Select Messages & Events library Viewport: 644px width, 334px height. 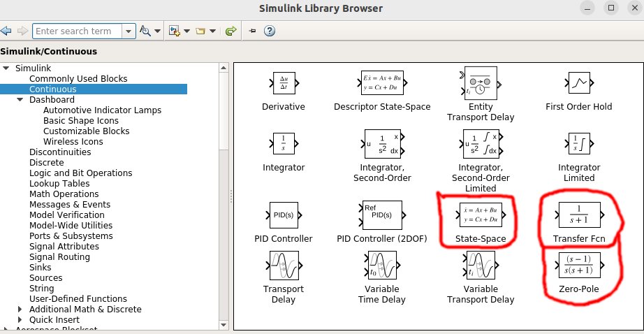tap(69, 205)
